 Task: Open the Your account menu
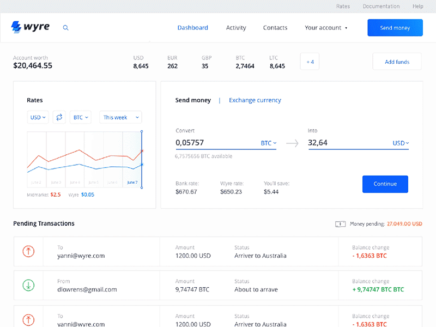pyautogui.click(x=326, y=28)
